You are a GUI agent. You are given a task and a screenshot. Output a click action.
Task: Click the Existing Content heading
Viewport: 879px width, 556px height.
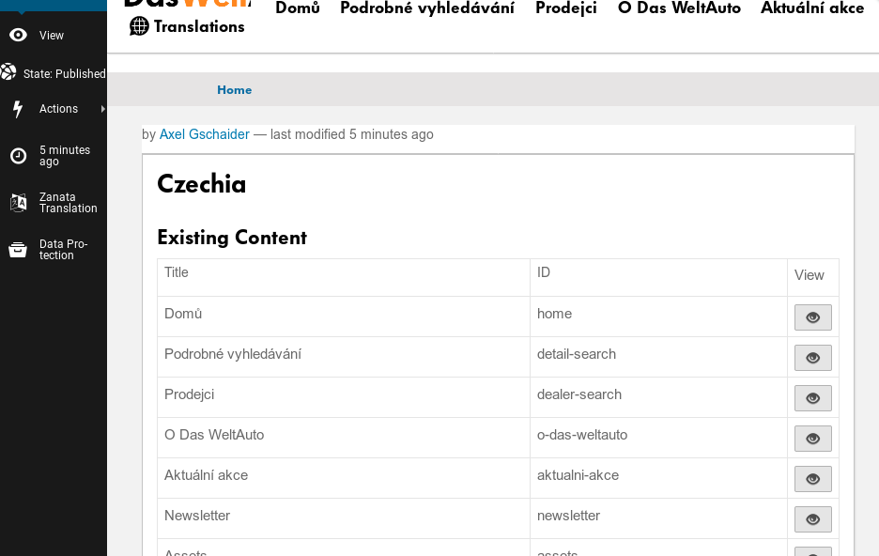232,238
